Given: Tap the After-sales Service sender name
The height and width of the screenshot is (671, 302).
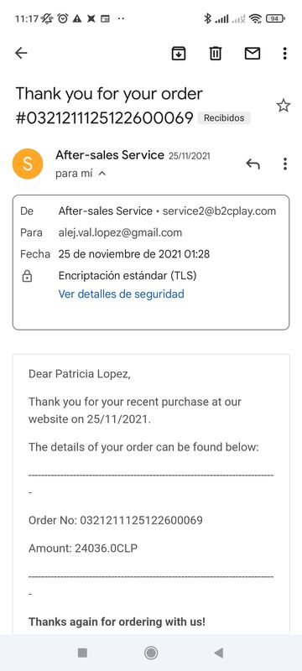Looking at the screenshot, I should click(x=110, y=155).
